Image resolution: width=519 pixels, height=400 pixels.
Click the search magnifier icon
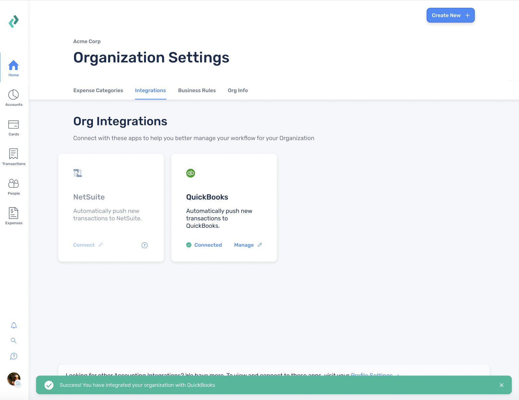[14, 341]
